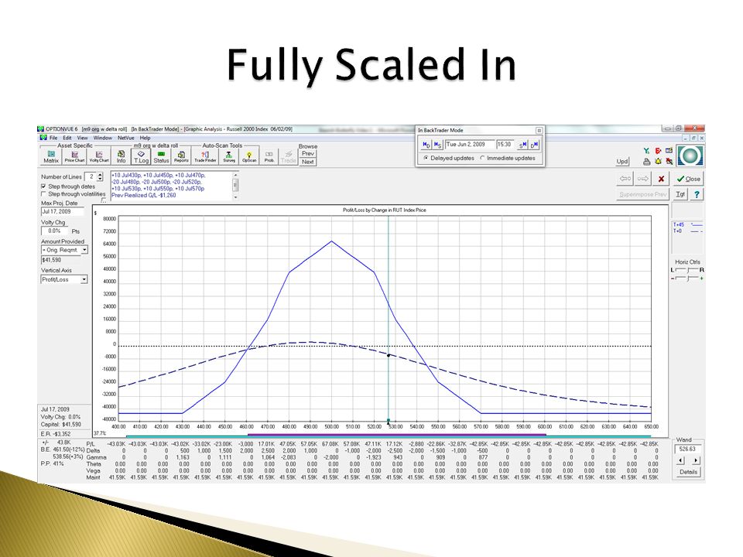Open the Status toolbar button

tap(161, 156)
